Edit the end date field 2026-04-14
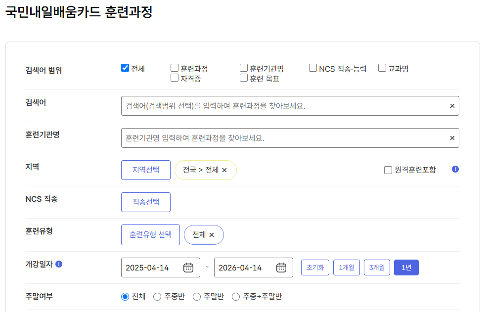This screenshot has width=487, height=312. pyautogui.click(x=254, y=267)
